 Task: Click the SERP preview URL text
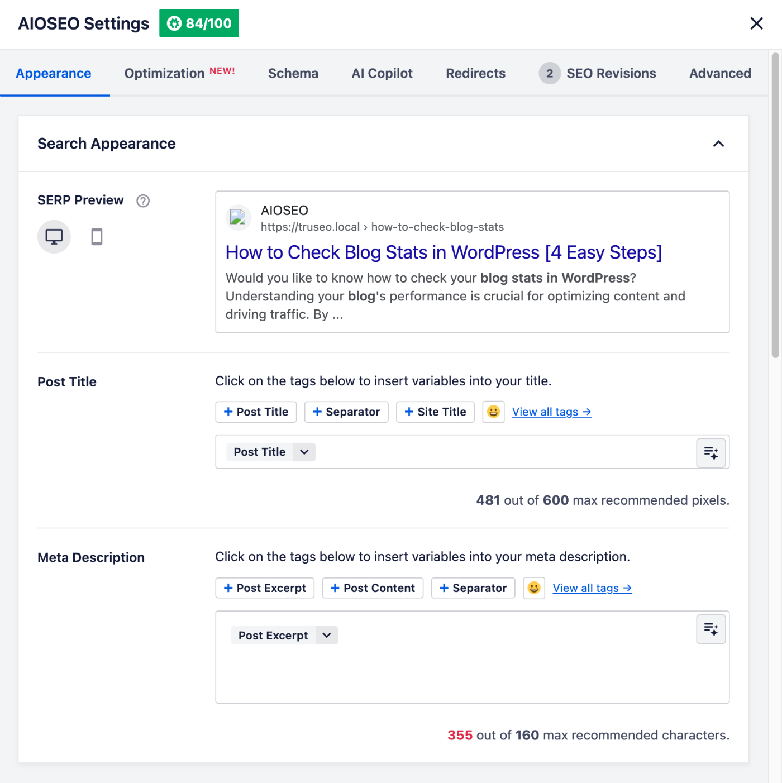(382, 227)
